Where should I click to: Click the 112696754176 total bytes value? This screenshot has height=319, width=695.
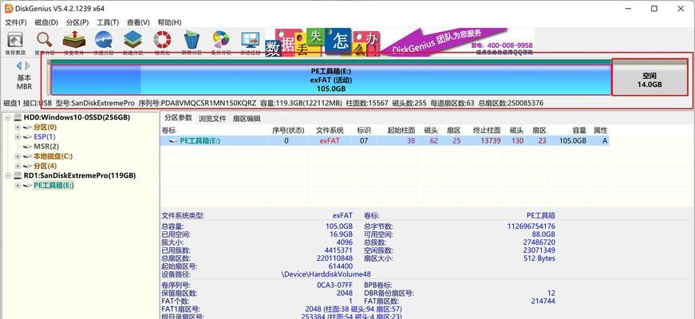531,226
